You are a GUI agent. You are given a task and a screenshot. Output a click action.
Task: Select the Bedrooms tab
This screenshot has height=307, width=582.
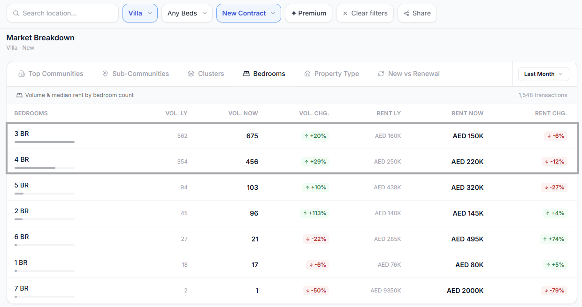click(x=264, y=74)
